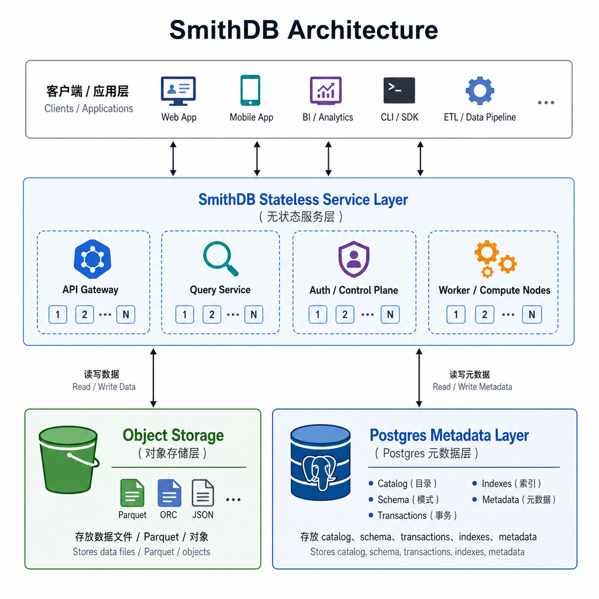This screenshot has width=599, height=599.
Task: Click the BI / Analytics label
Action: (x=328, y=117)
